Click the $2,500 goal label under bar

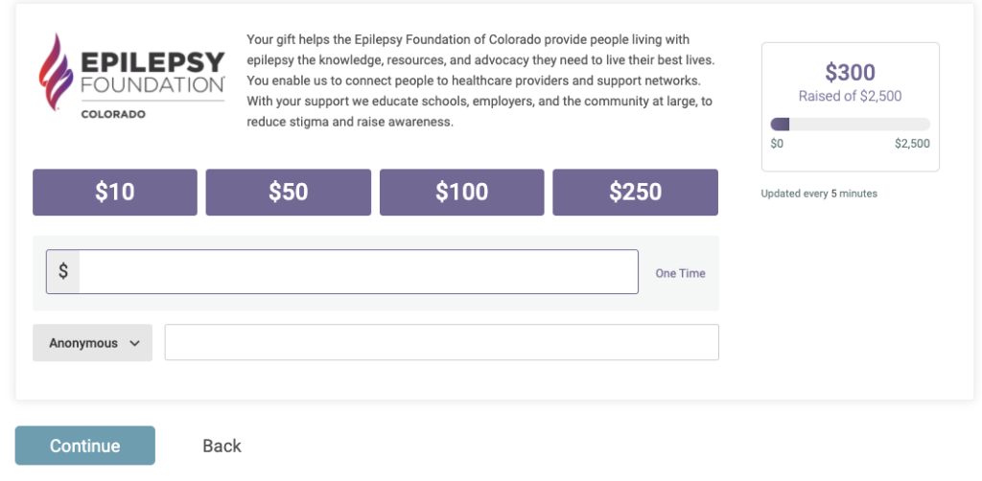(911, 144)
